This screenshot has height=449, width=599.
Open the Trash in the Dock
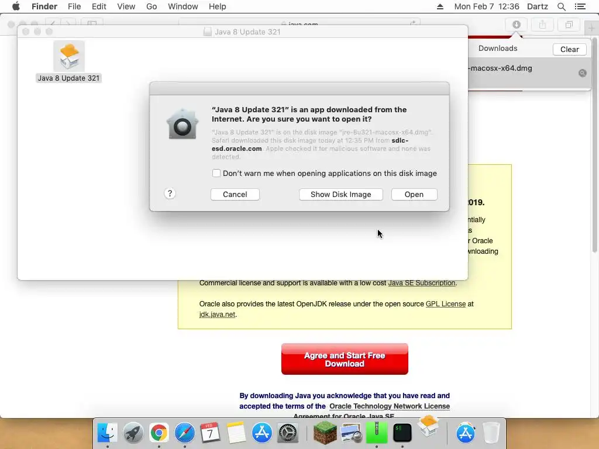click(x=491, y=433)
